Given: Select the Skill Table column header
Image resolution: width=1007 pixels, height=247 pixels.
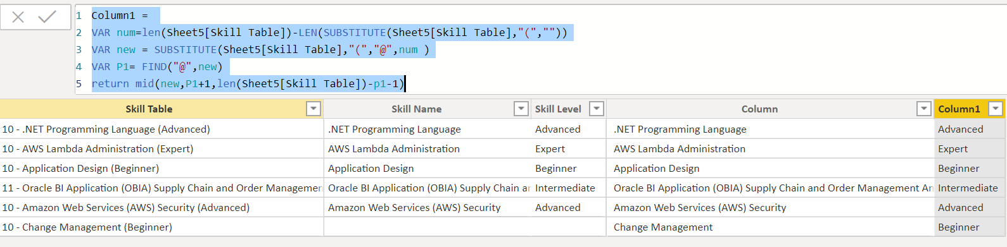Looking at the screenshot, I should point(149,109).
